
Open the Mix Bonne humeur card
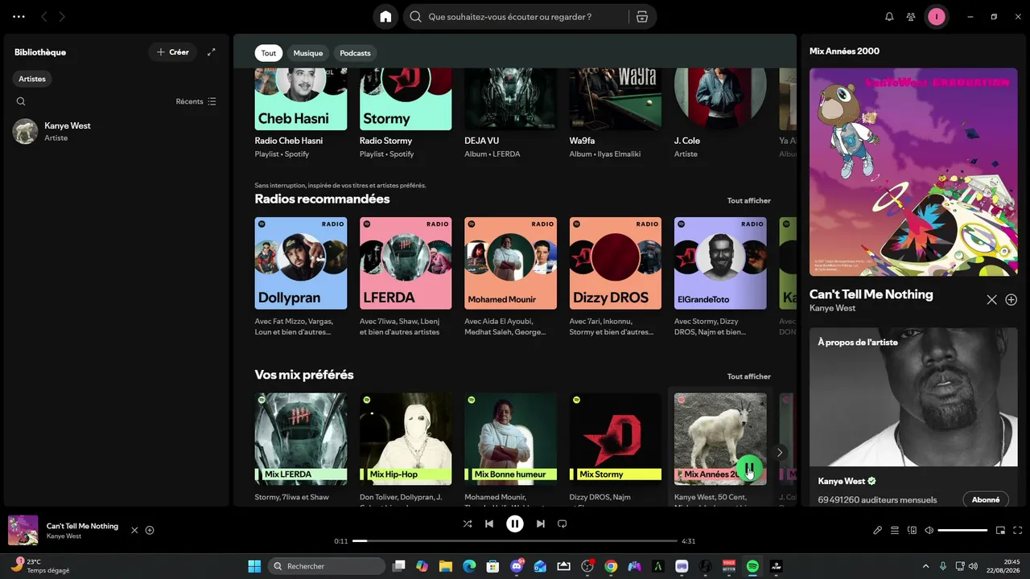510,448
